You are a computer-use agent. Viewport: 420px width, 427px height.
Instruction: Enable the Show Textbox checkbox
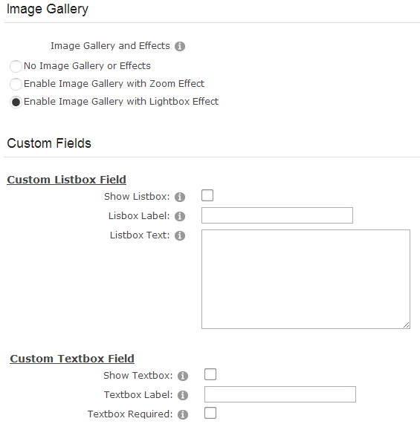coord(210,374)
